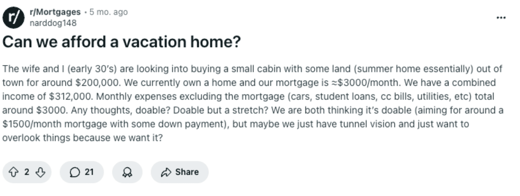The height and width of the screenshot is (196, 520).
Task: Go to the r/Mortgages community
Action: [55, 12]
